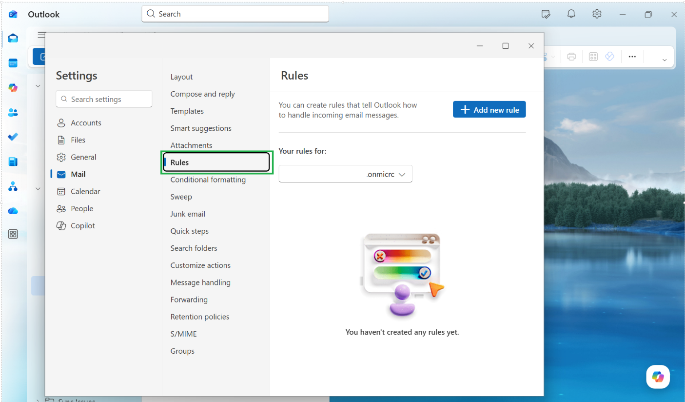Open the blue app below To Do
685x402 pixels.
pyautogui.click(x=13, y=161)
